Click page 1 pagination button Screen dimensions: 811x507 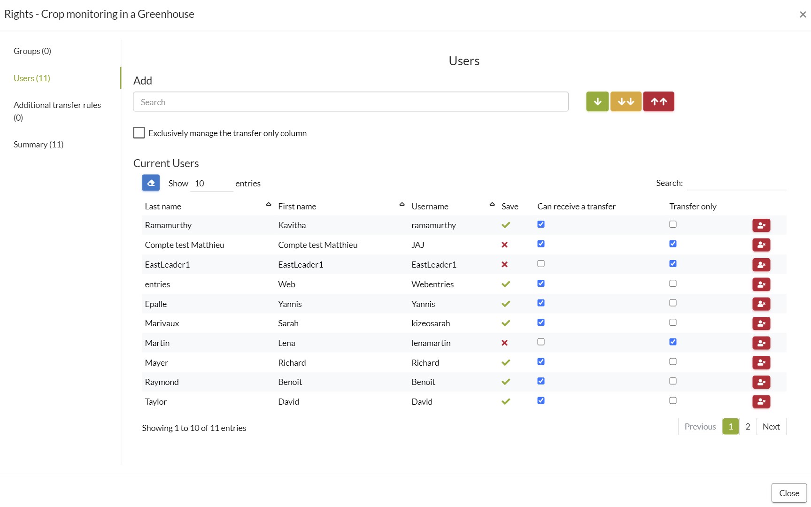(731, 426)
